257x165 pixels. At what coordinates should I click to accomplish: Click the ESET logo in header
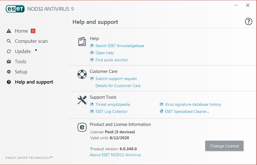pos(15,9)
